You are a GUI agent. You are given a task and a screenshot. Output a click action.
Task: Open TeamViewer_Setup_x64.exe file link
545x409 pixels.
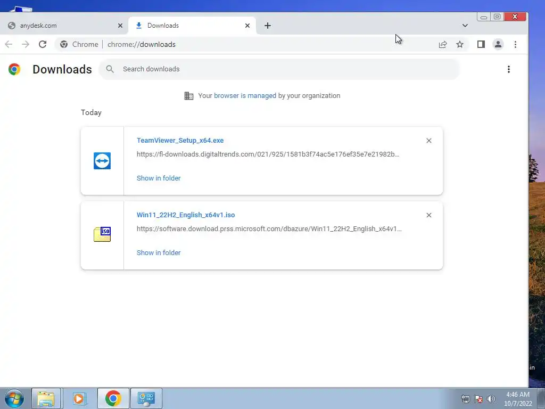coord(180,141)
